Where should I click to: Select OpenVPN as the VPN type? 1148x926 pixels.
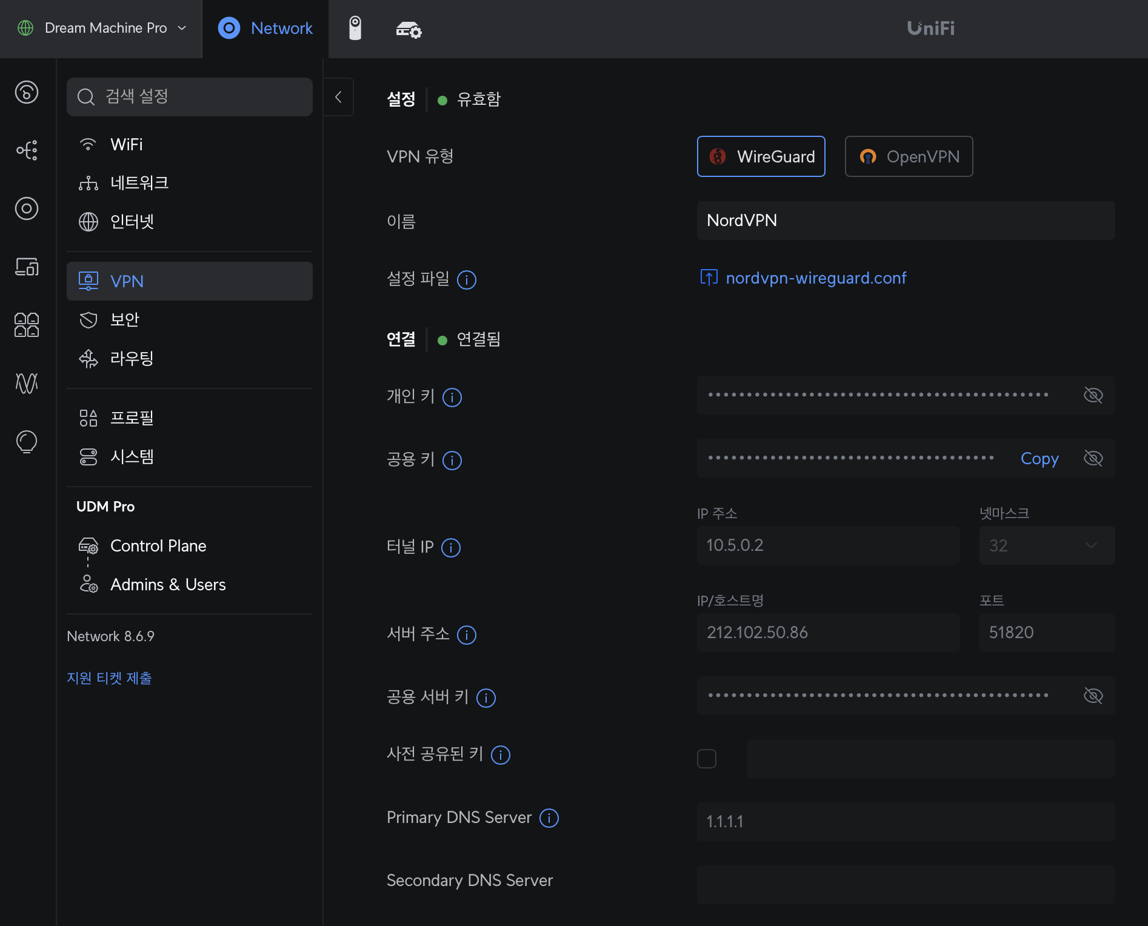(909, 157)
